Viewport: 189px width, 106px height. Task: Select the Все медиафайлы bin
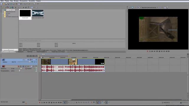10,10
